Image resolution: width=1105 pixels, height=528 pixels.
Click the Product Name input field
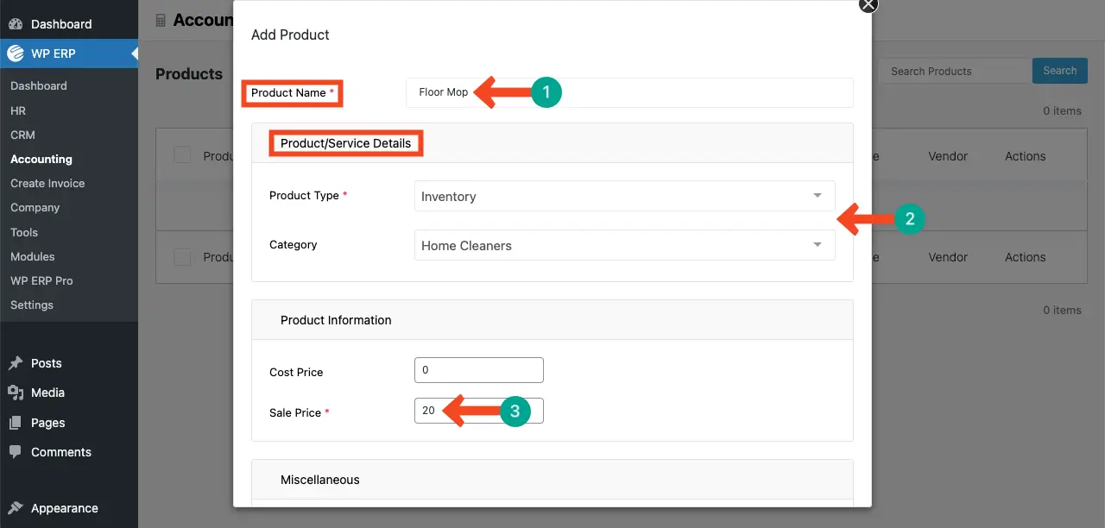point(629,92)
